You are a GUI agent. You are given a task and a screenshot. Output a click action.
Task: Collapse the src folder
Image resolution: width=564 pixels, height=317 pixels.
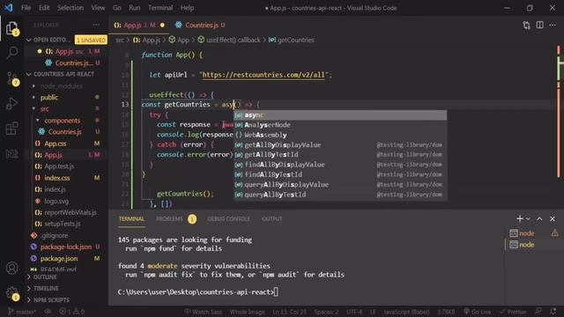click(x=44, y=109)
